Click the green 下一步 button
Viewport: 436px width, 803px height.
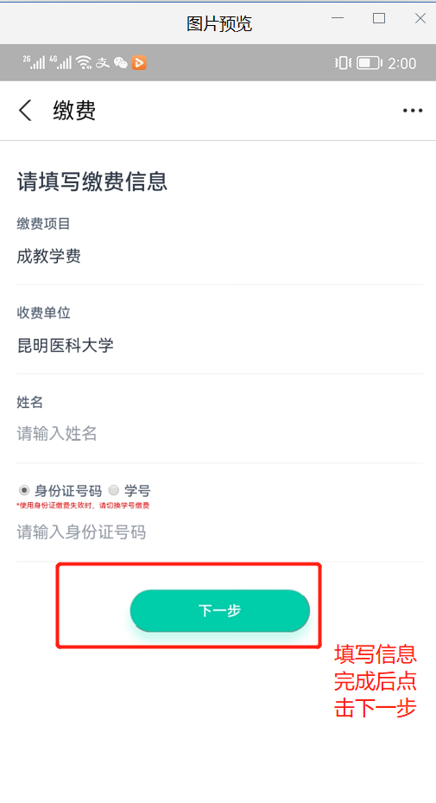(220, 610)
